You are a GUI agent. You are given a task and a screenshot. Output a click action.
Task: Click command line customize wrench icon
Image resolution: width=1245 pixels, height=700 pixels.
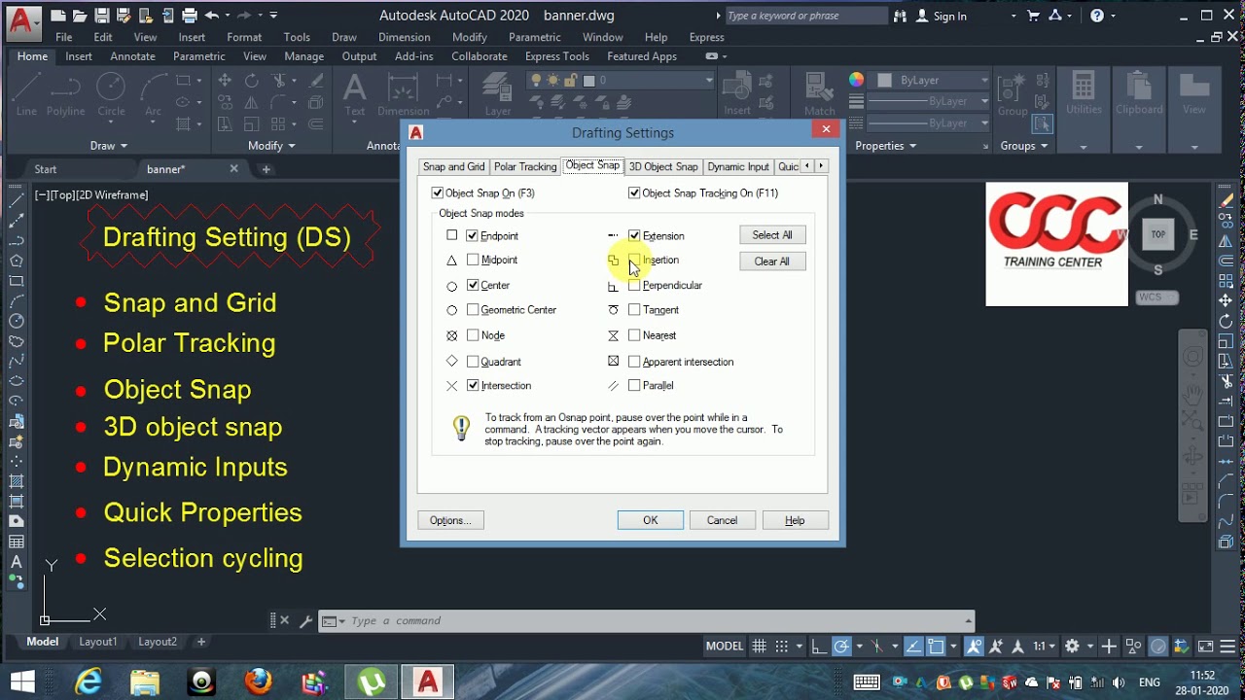point(305,621)
